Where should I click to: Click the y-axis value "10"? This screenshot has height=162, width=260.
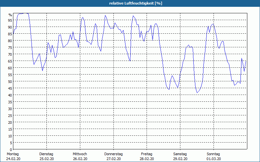[x=10, y=136]
